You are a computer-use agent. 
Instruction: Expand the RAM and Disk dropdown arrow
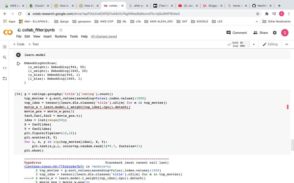pyautogui.click(x=254, y=44)
